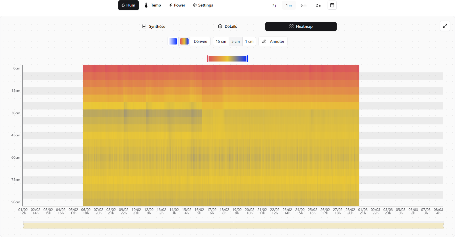Click the Annoter button
Image resolution: width=455 pixels, height=237 pixels.
point(273,41)
